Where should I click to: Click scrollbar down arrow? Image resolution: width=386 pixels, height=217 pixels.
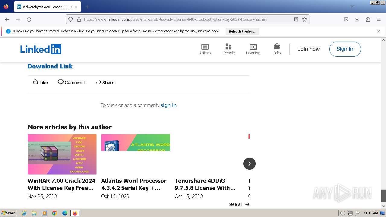click(x=384, y=206)
